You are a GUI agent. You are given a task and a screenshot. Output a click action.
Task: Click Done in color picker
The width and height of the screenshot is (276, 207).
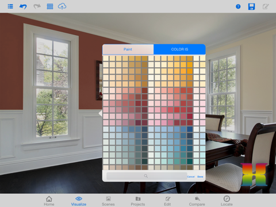coord(200,177)
